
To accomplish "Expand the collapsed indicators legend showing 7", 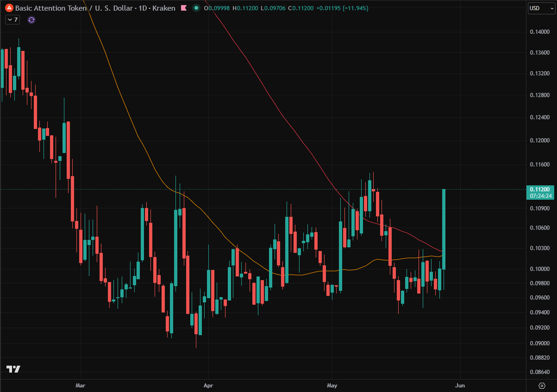I will pyautogui.click(x=12, y=20).
